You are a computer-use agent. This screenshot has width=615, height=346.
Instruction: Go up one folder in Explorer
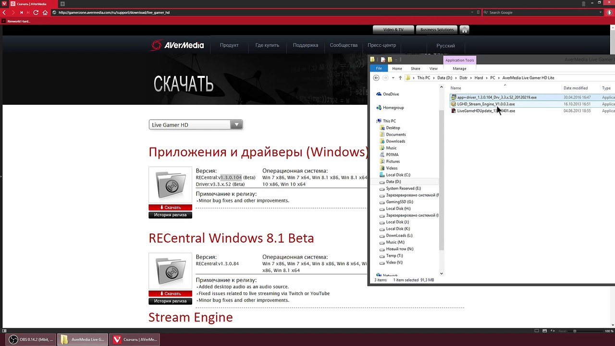click(400, 78)
